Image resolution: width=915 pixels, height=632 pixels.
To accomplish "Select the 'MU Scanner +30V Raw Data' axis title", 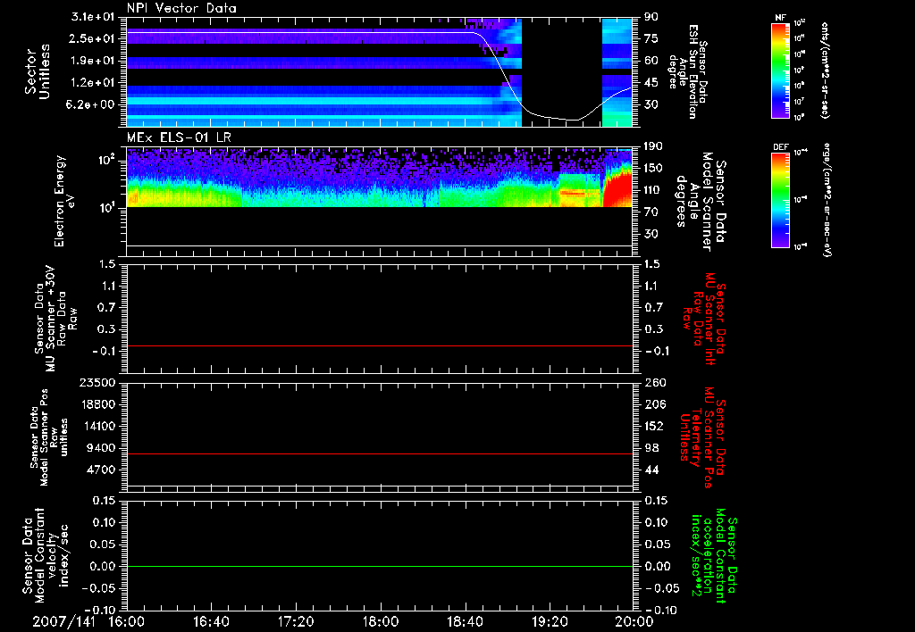I will coord(55,319).
